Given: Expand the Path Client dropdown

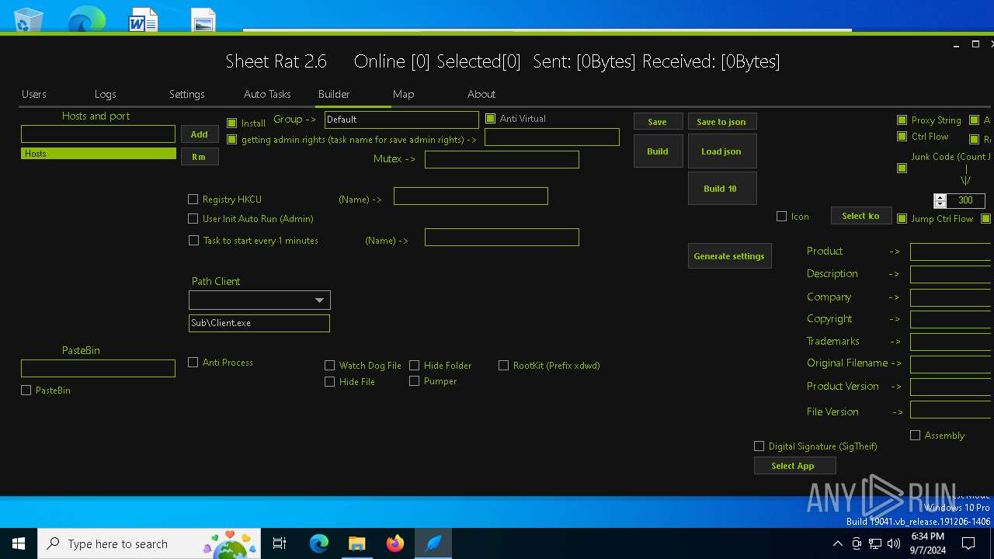Looking at the screenshot, I should point(319,300).
